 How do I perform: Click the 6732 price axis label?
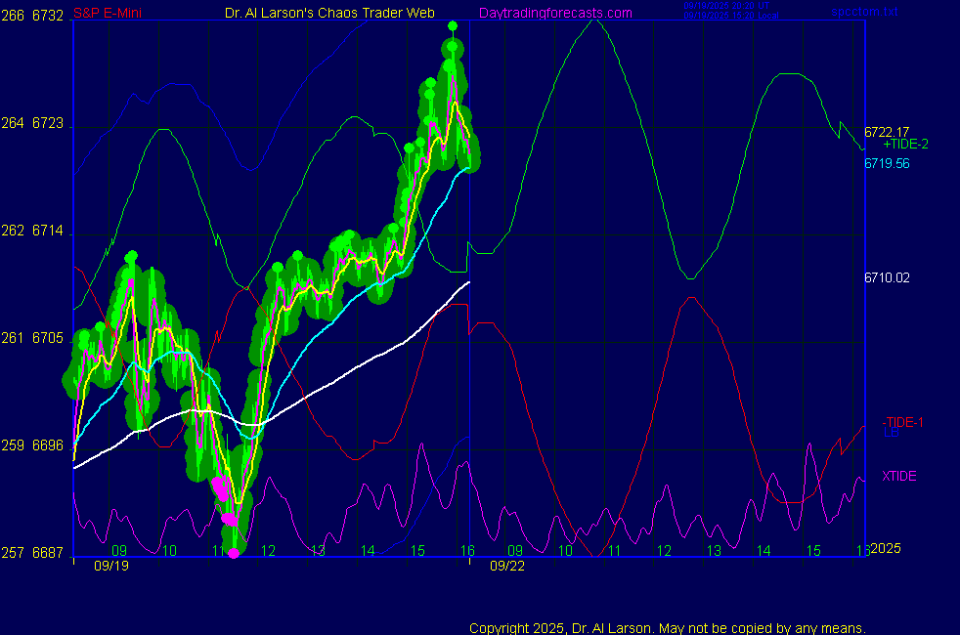click(x=48, y=16)
